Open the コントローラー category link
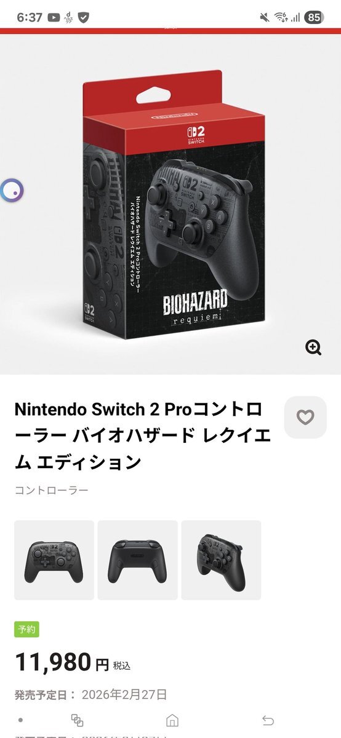Image resolution: width=341 pixels, height=738 pixels. 52,490
